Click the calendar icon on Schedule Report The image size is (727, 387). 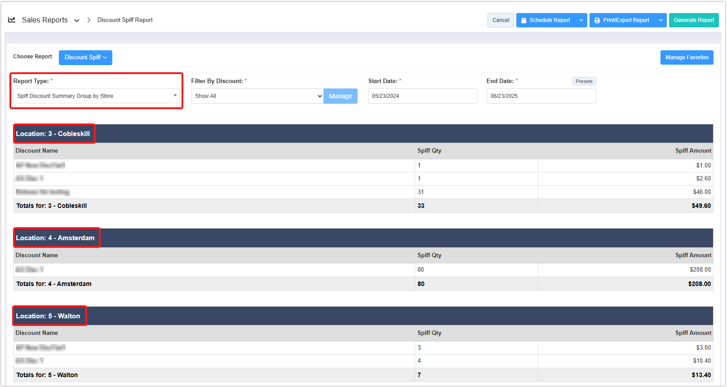[x=523, y=20]
